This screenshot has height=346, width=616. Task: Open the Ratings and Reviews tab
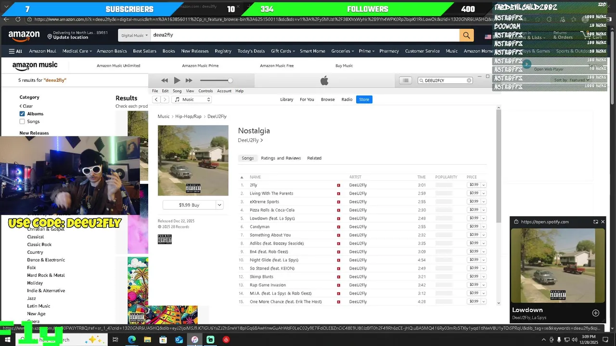click(281, 158)
